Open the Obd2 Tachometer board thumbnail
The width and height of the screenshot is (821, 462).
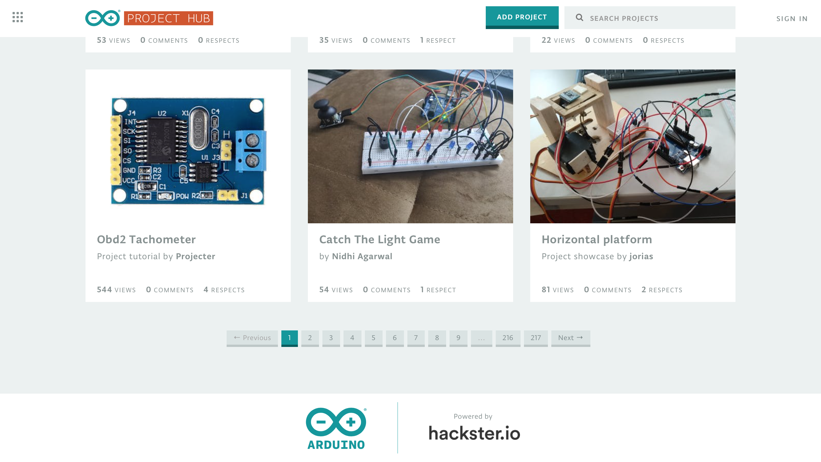pyautogui.click(x=188, y=146)
